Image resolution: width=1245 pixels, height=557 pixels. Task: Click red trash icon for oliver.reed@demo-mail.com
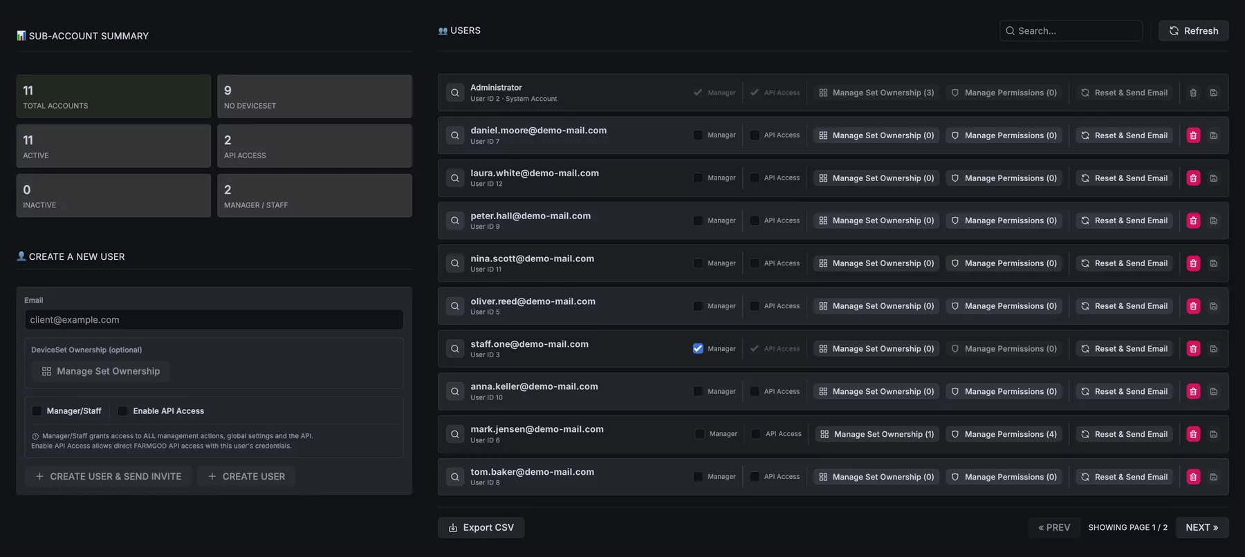[1193, 306]
